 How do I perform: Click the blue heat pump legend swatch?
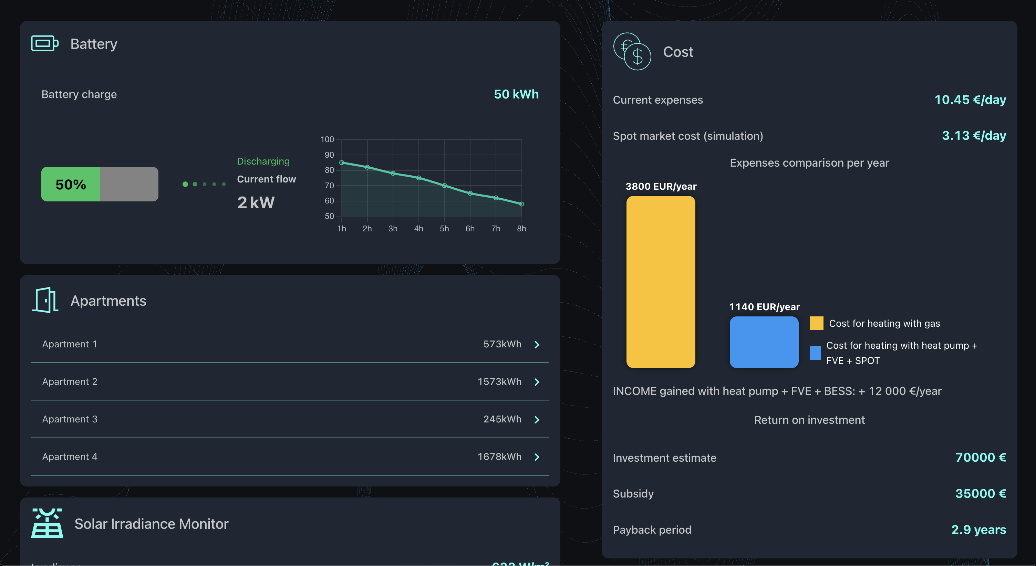pos(815,353)
